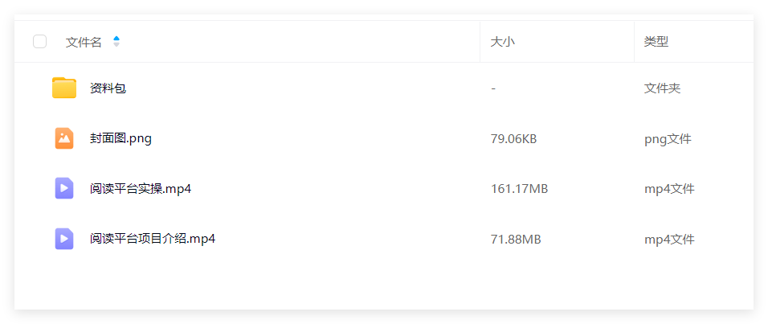Viewport: 768px width, 324px height.
Task: Select the 71.88MB size cell
Action: tap(516, 240)
